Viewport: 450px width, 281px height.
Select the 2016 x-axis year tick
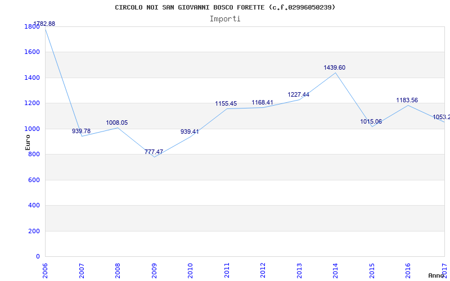(x=408, y=270)
